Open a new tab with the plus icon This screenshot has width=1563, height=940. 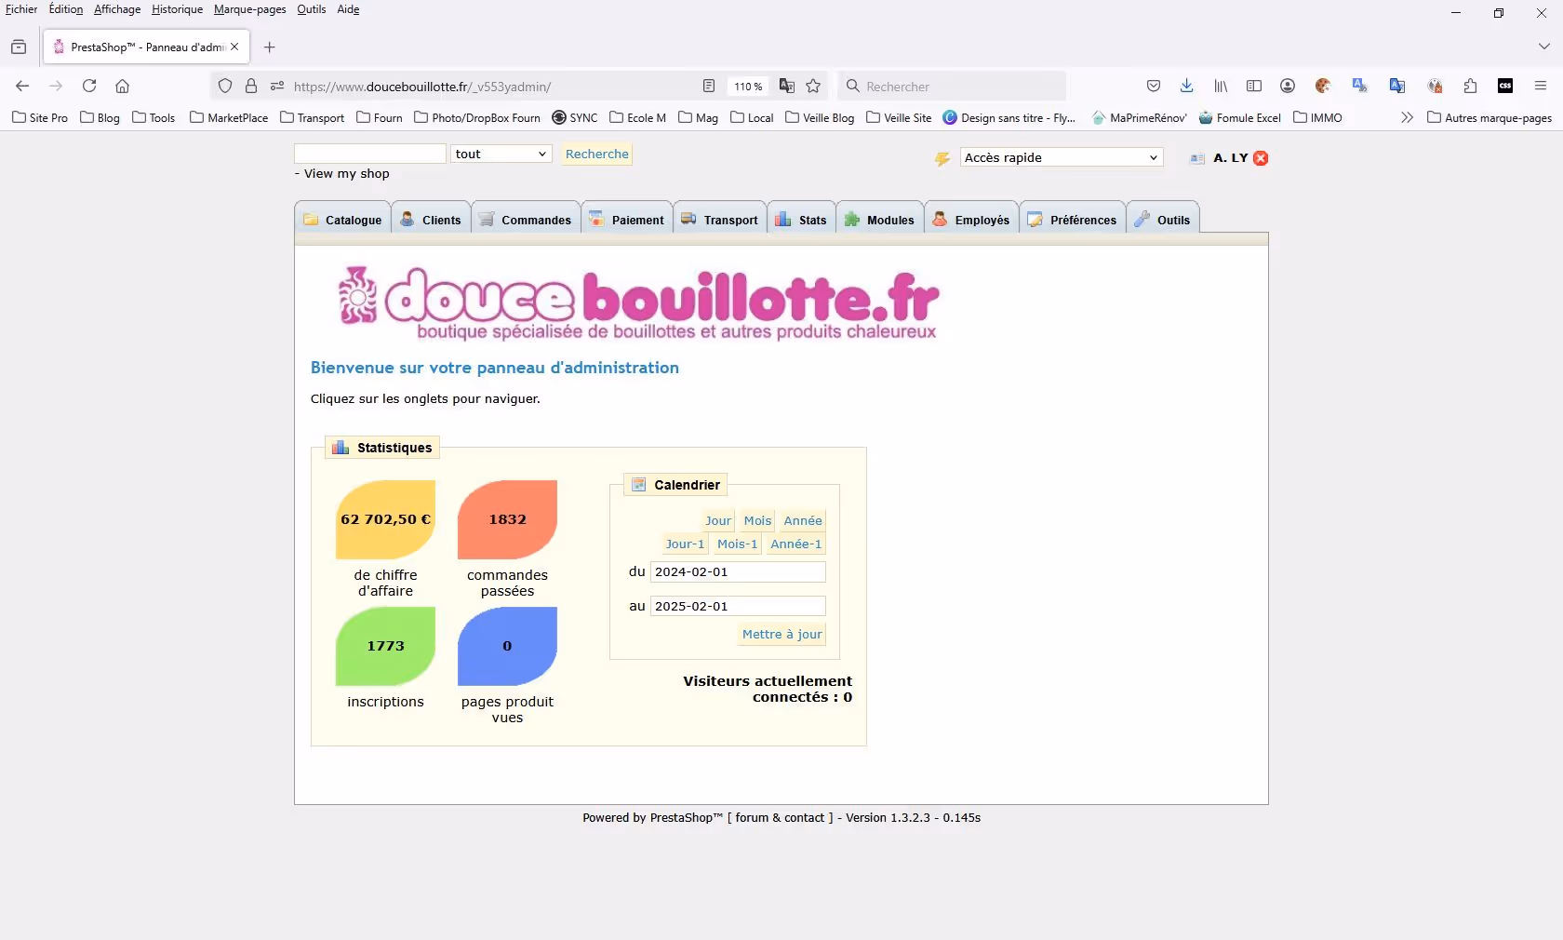point(270,47)
